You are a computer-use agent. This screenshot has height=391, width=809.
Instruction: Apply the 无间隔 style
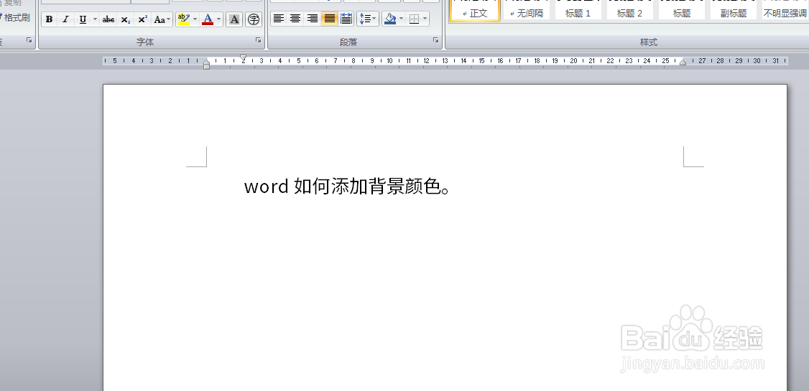[x=527, y=11]
